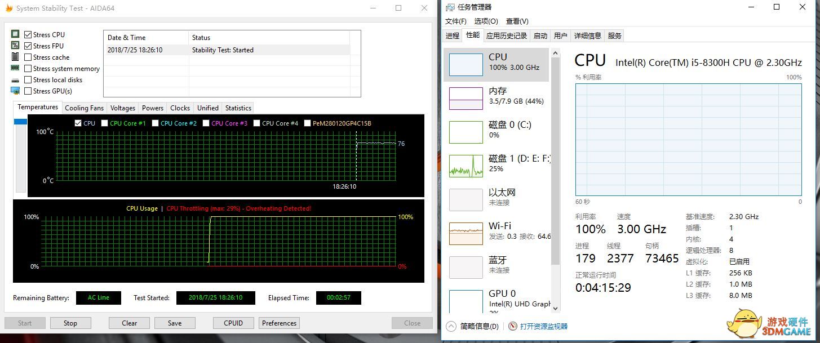Click the AIDA64 flame icon in title bar
This screenshot has width=820, height=343.
[8, 8]
